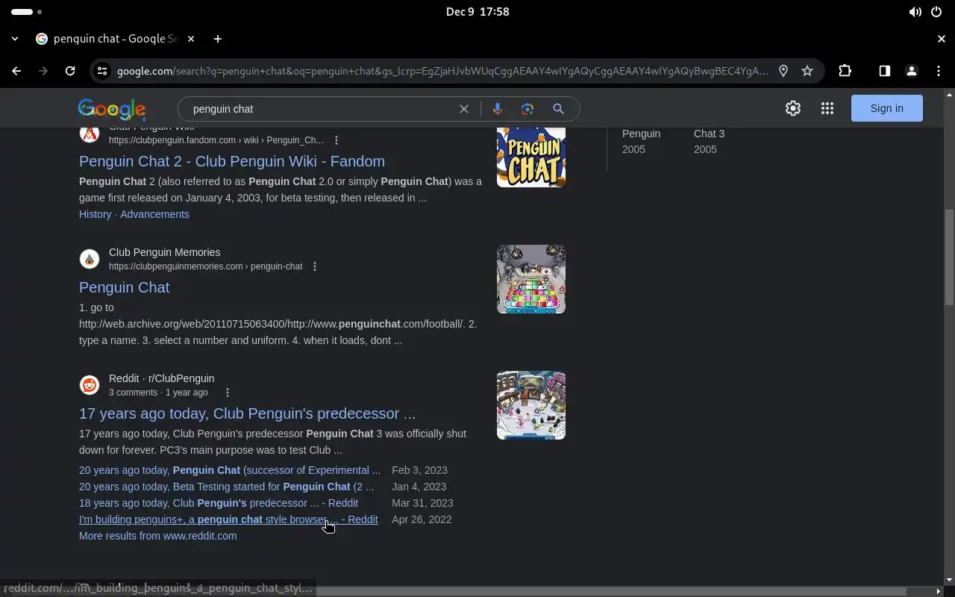Click the Reddit result thumbnail
This screenshot has width=955, height=597.
[x=531, y=405]
